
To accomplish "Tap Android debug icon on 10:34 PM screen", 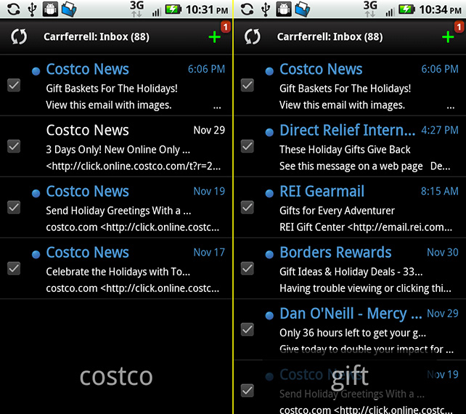I will [284, 9].
